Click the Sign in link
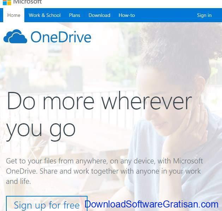Viewport: 222px width, 211px height. click(204, 15)
